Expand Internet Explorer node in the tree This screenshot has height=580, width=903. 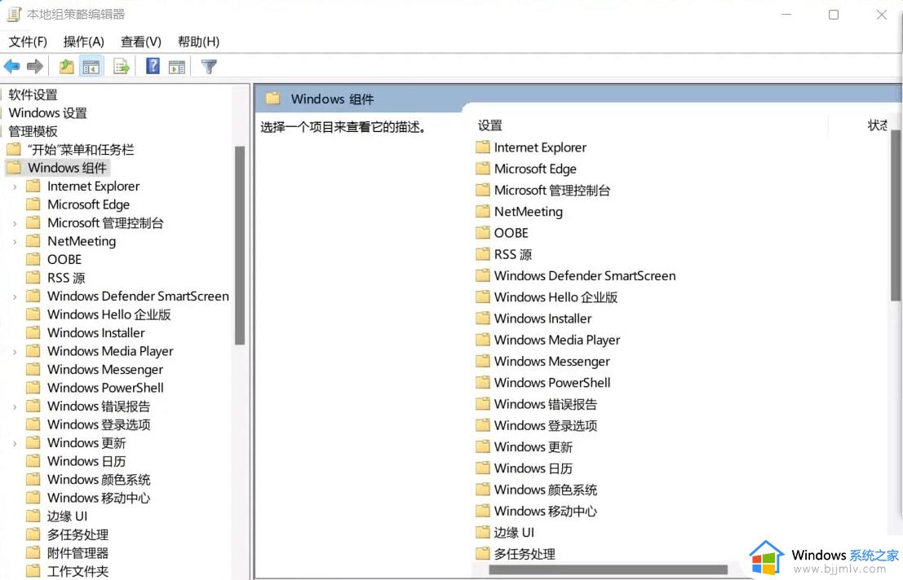(15, 187)
